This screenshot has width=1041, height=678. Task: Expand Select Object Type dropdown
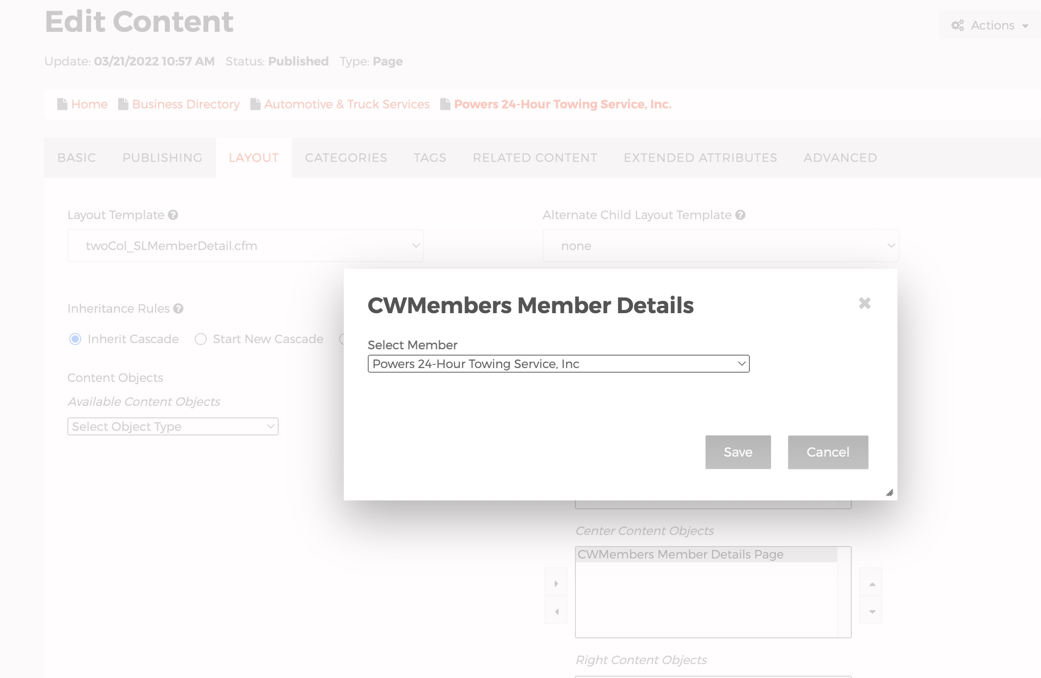click(x=173, y=427)
